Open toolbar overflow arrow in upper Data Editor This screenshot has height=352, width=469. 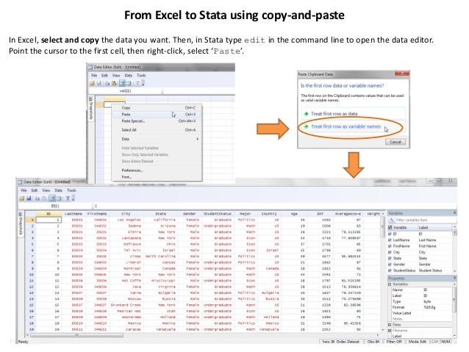point(143,83)
